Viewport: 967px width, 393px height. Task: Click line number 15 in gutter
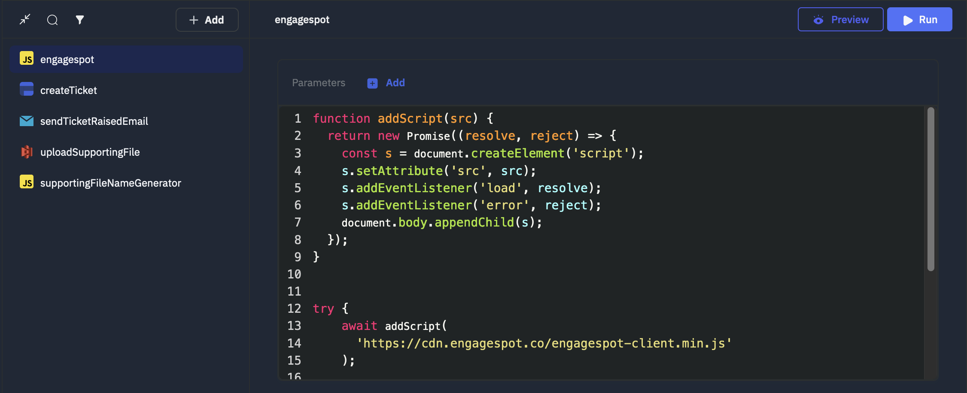pos(294,360)
